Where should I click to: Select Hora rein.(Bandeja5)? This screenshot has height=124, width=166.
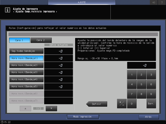point(26,87)
